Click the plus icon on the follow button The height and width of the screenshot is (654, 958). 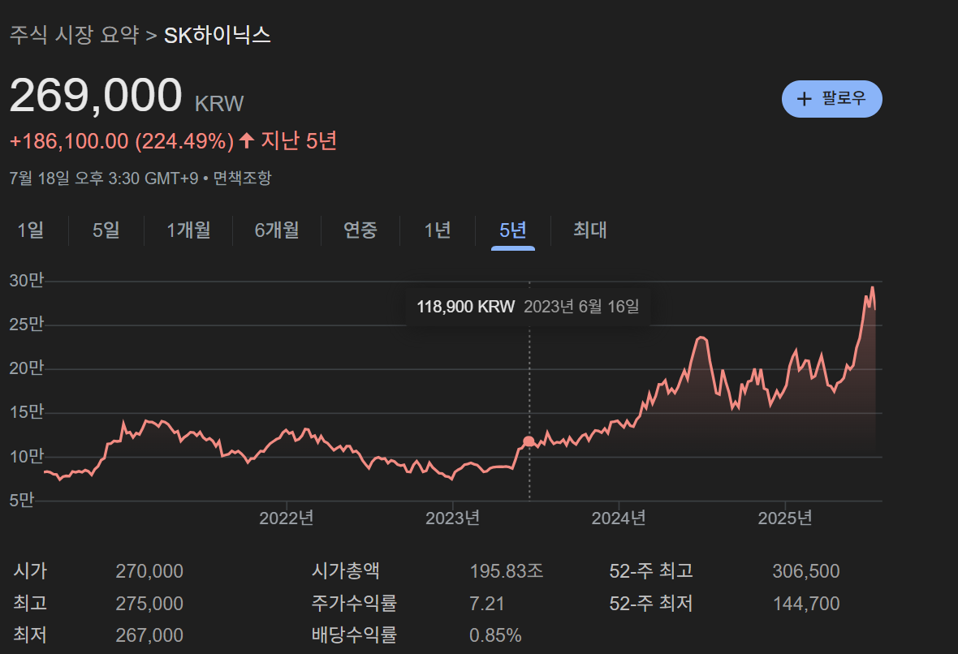(804, 99)
